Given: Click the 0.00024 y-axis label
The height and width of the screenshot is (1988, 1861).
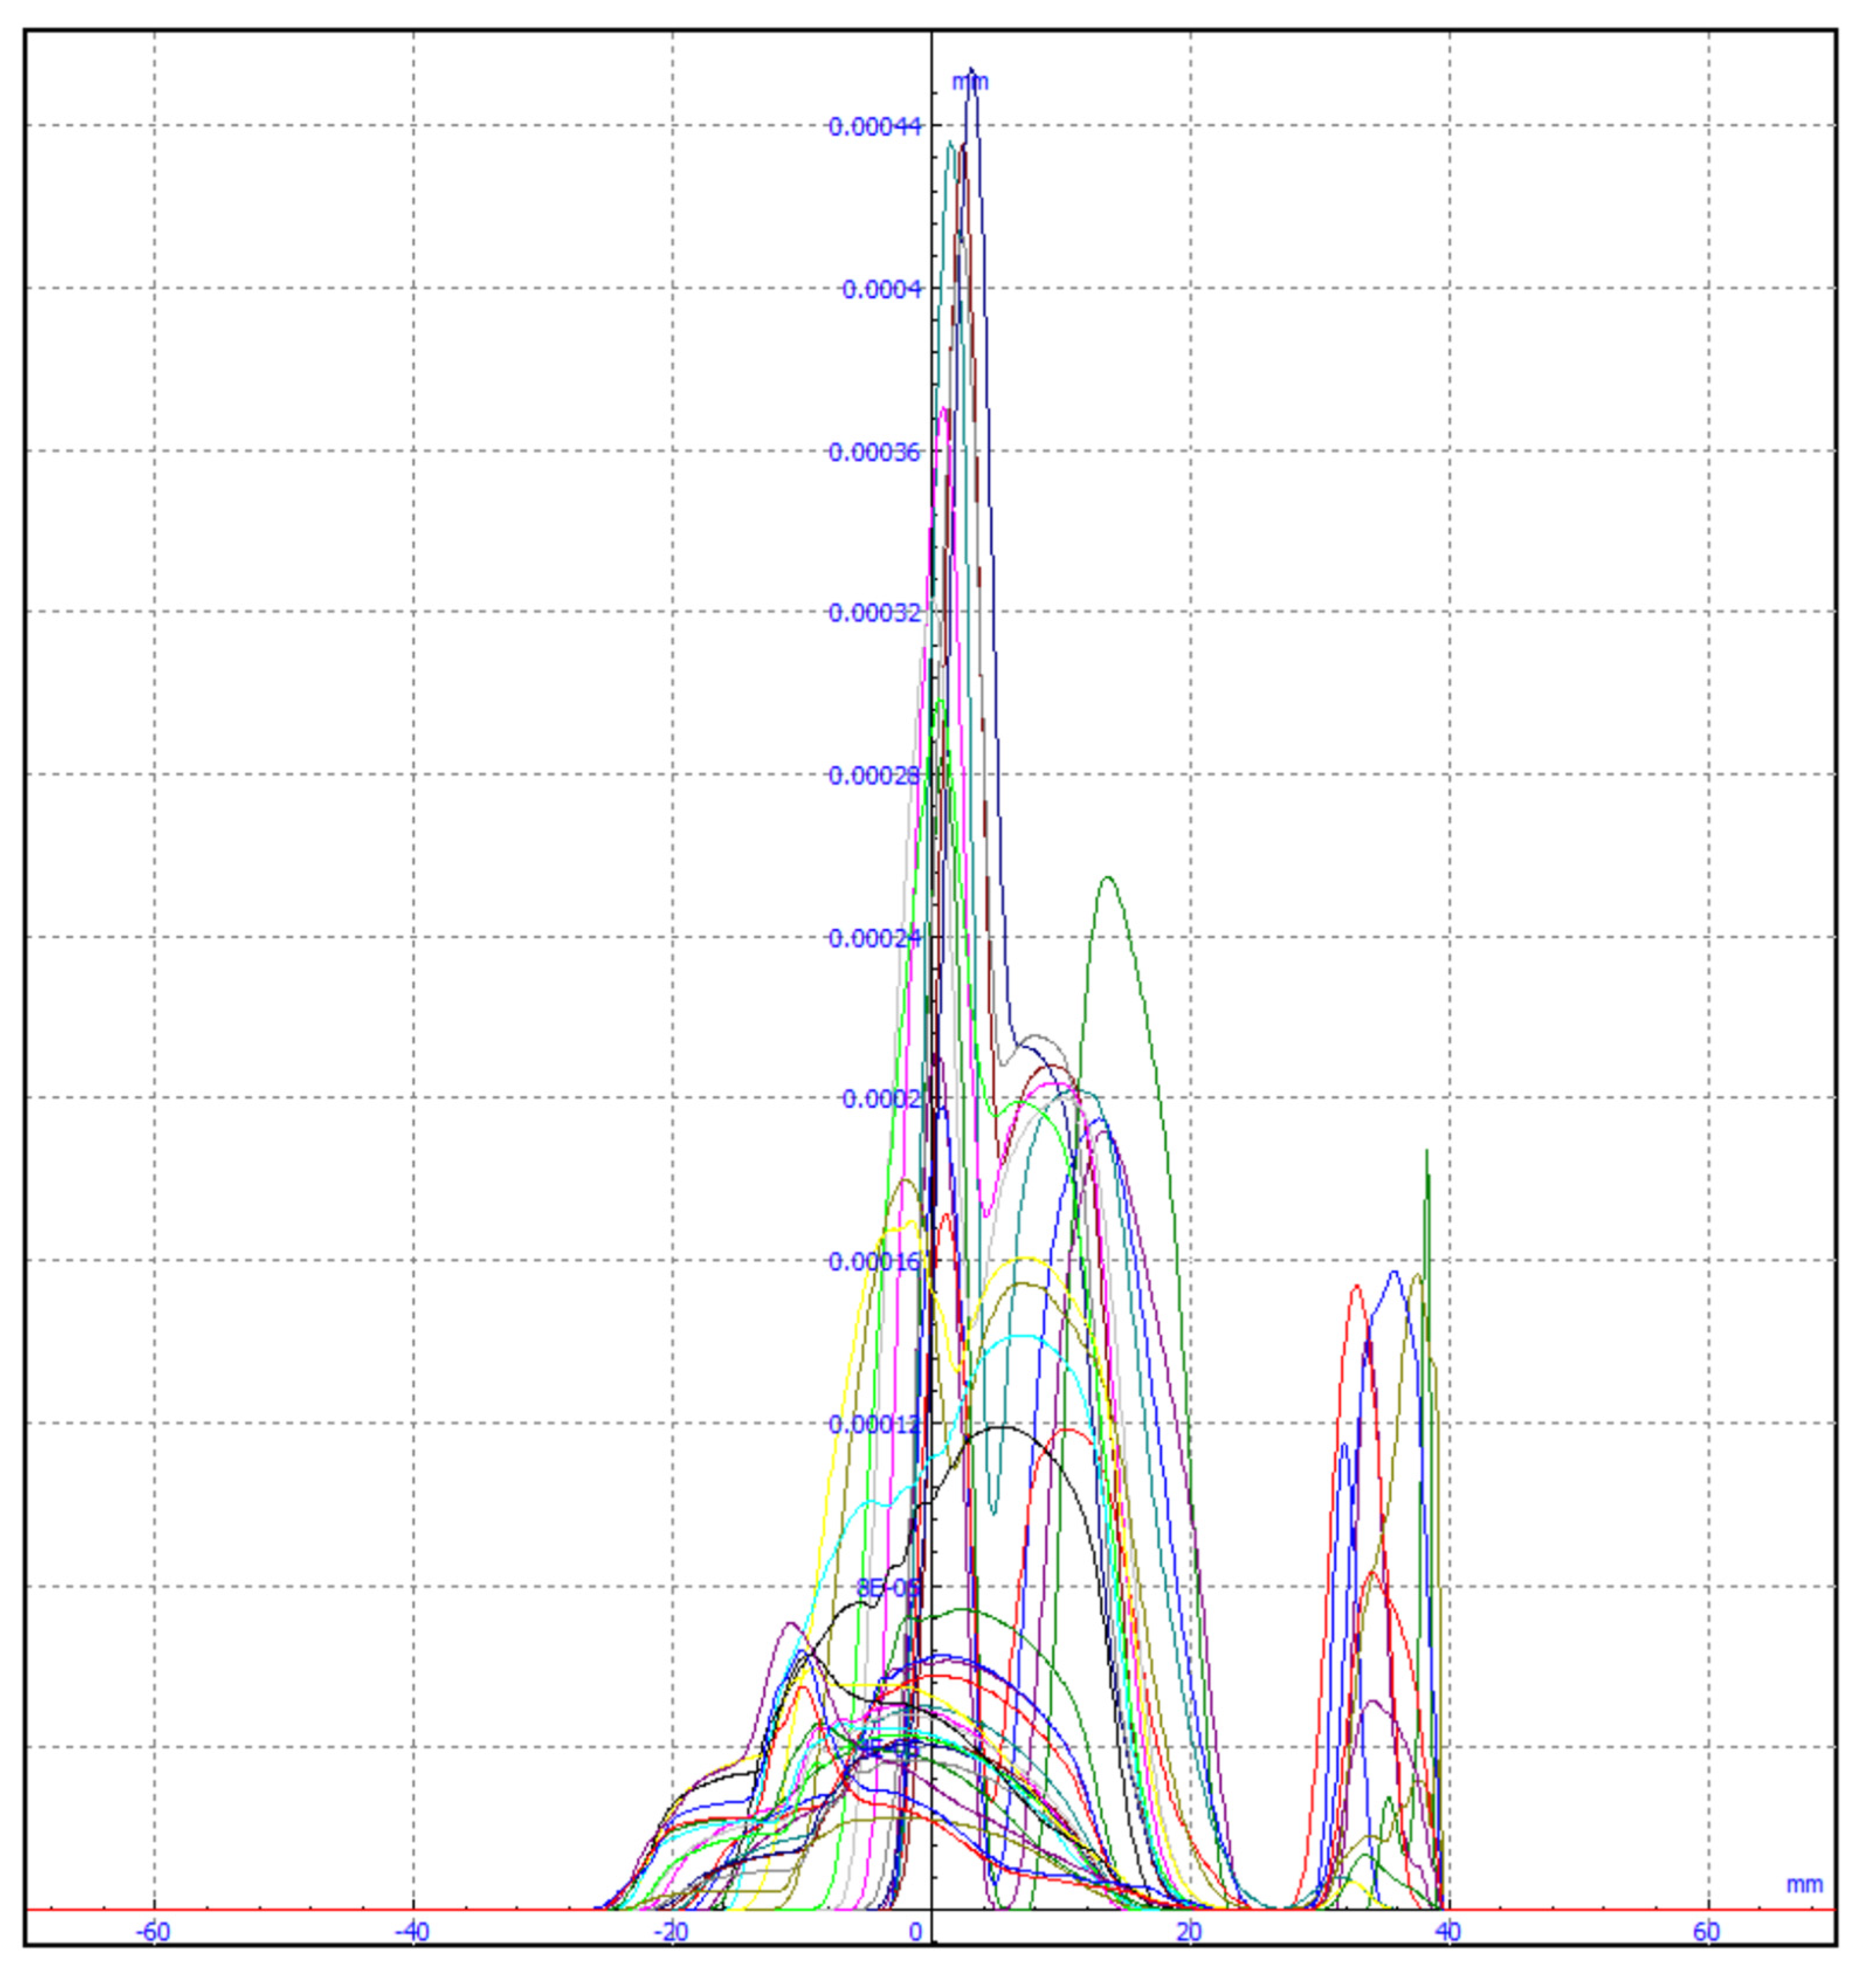Looking at the screenshot, I should click(x=875, y=938).
